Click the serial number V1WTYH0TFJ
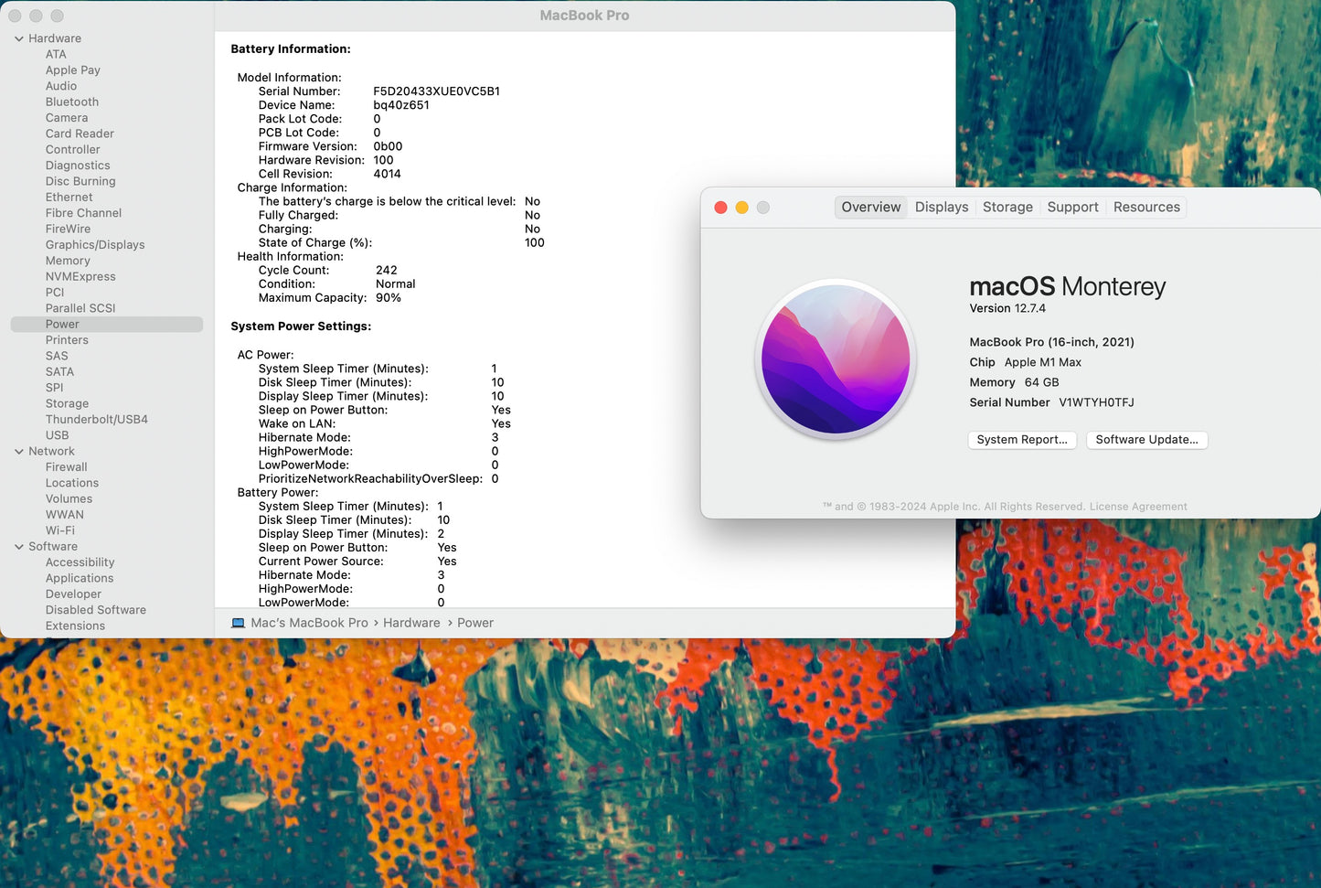This screenshot has width=1321, height=888. [1096, 402]
